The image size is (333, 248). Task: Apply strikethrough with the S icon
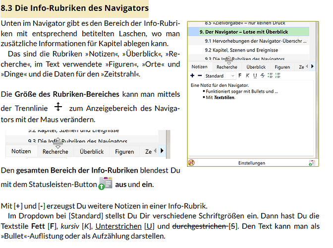pyautogui.click(x=262, y=76)
